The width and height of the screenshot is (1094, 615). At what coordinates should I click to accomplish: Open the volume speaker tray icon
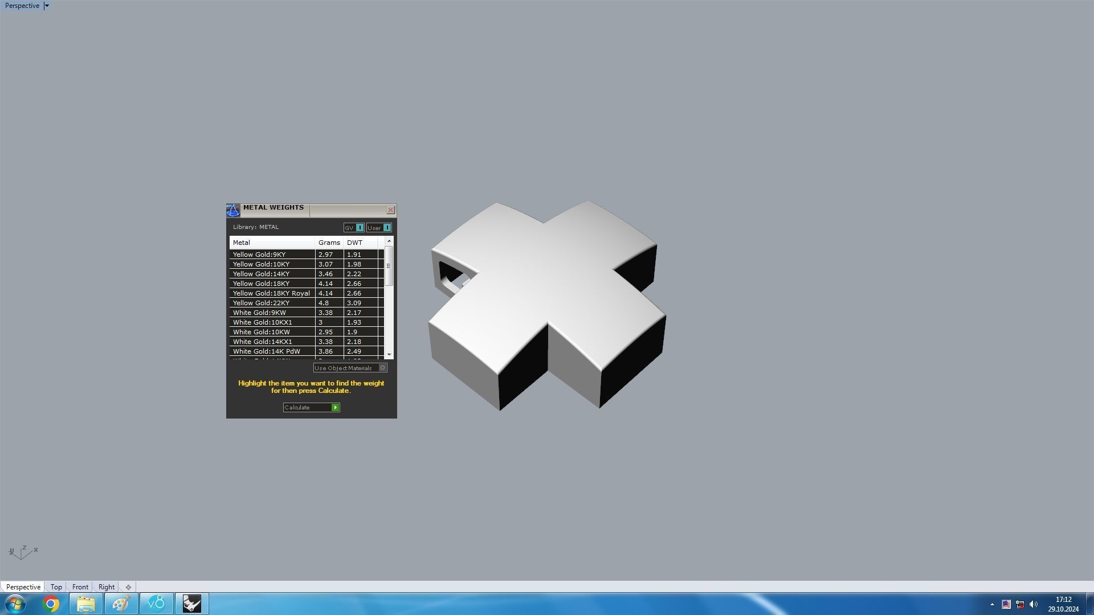[1034, 604]
